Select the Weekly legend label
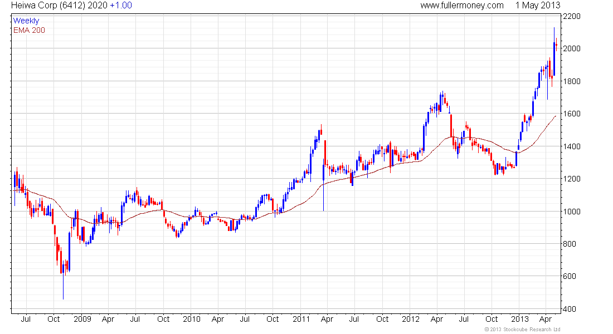The image size is (613, 334). pos(26,21)
